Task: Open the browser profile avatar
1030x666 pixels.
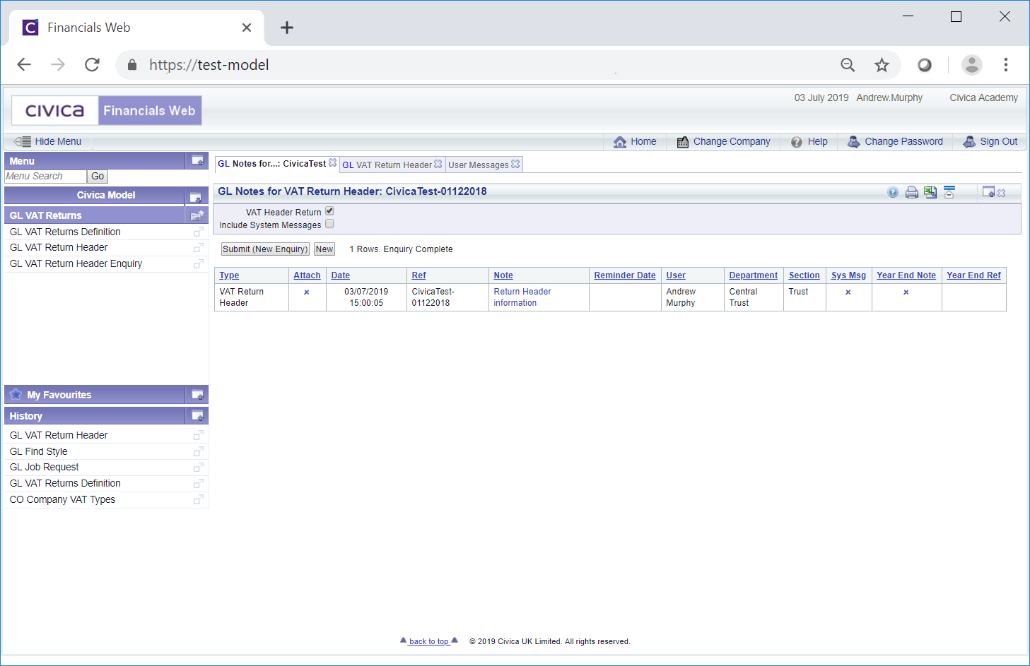Action: (x=972, y=65)
